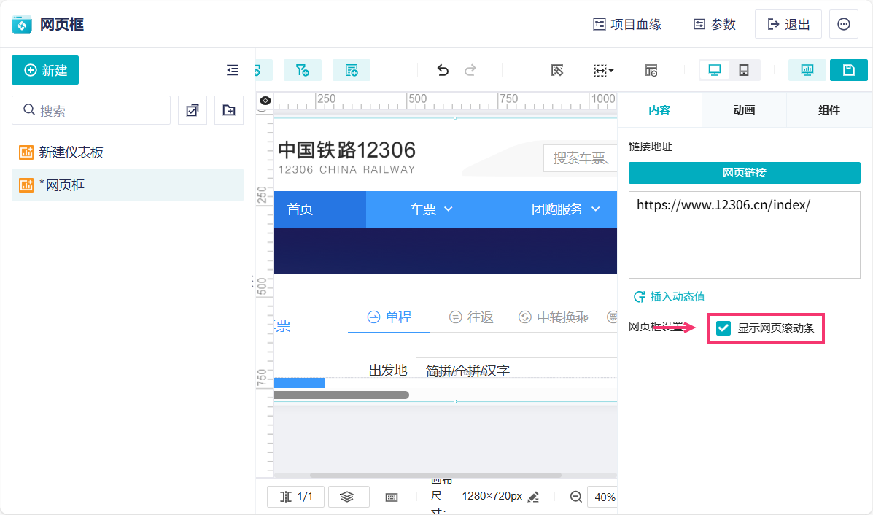The image size is (873, 515).
Task: Zoom out with the minus magnifier
Action: point(576,497)
